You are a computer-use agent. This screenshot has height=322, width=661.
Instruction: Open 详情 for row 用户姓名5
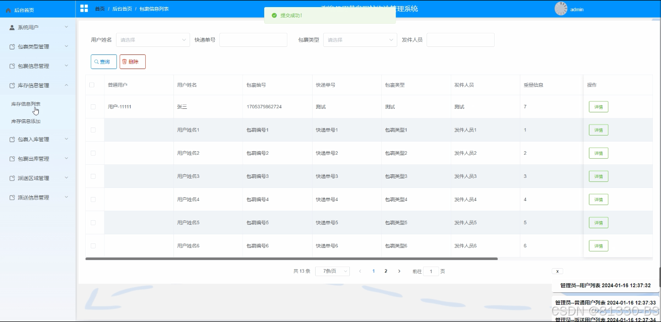(598, 223)
